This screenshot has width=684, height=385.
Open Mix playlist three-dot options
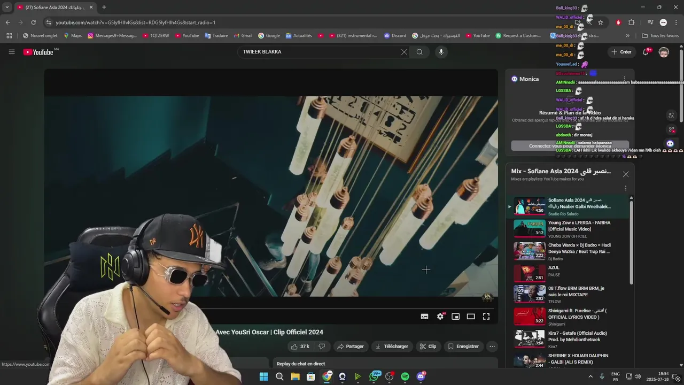point(626,188)
